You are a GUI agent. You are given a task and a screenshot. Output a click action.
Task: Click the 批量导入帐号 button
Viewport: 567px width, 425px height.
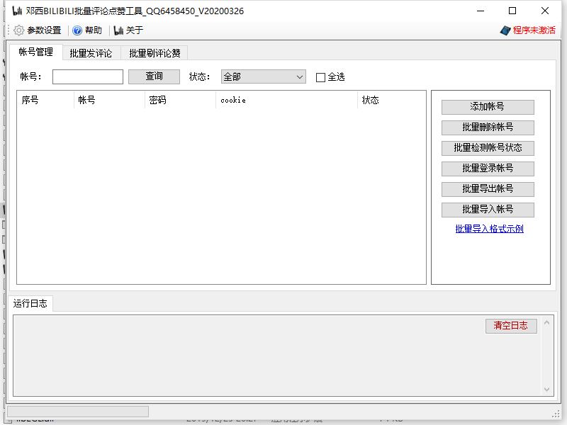pos(488,210)
